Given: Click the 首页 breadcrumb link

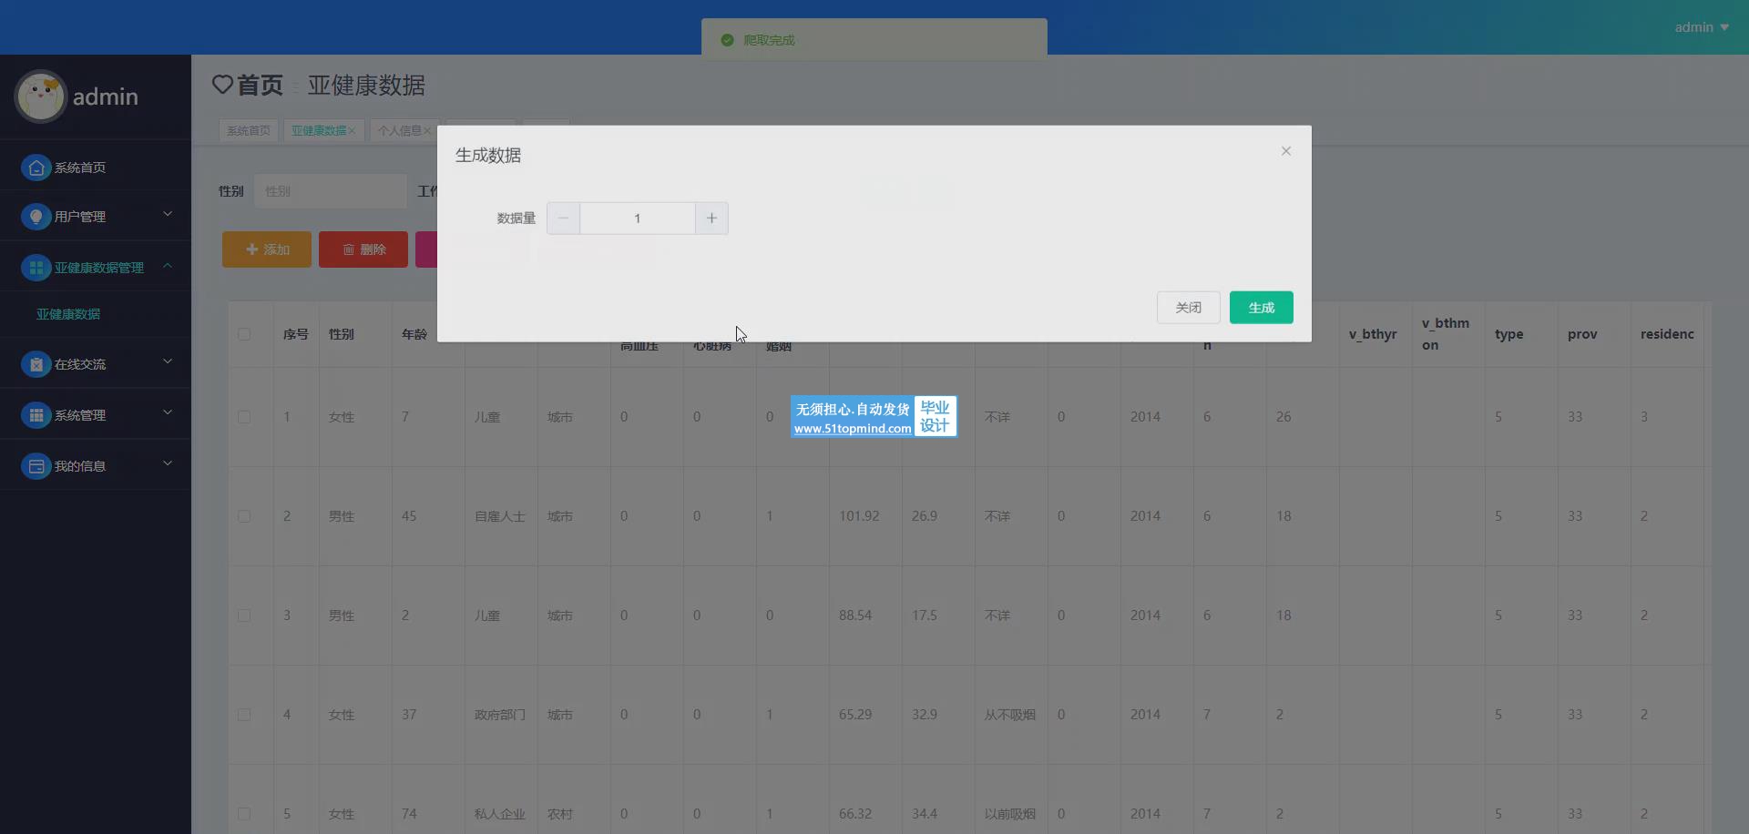Looking at the screenshot, I should click(260, 86).
